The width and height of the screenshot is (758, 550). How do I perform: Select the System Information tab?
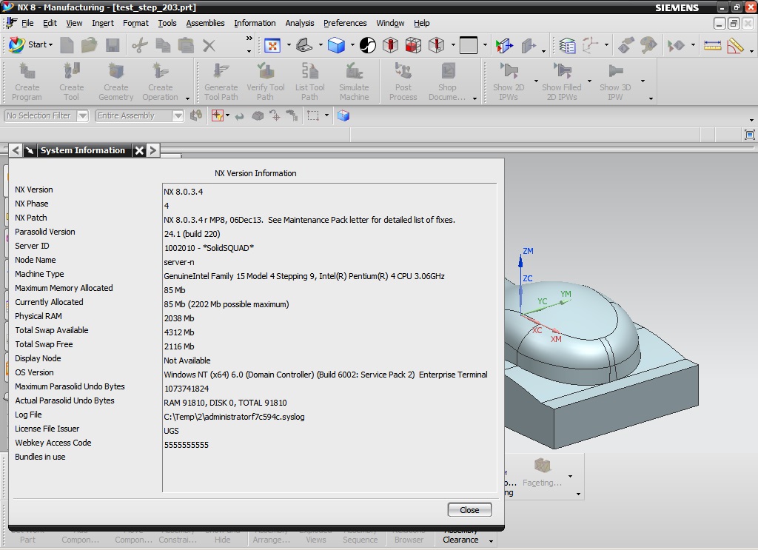[83, 150]
